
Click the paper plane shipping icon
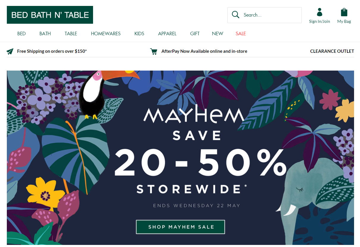point(10,51)
